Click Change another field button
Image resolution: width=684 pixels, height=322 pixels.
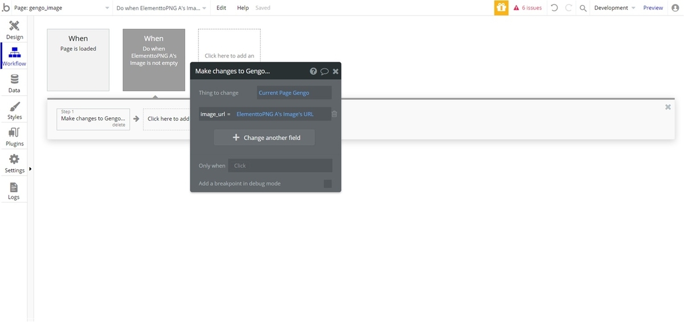click(264, 137)
